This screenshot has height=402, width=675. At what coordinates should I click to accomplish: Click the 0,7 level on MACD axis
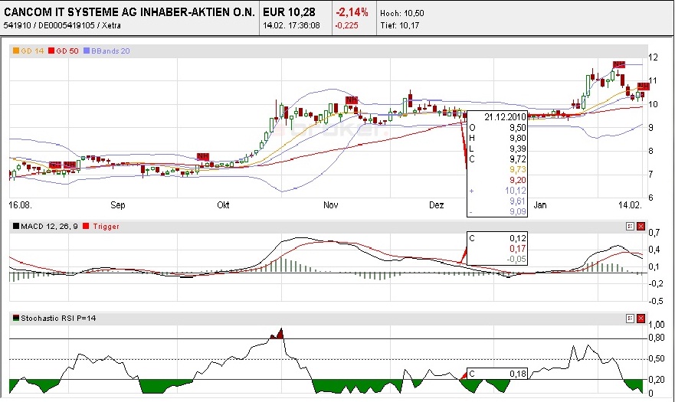click(654, 233)
